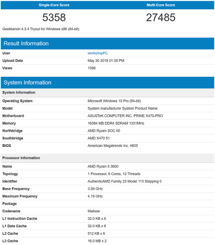Select L2 Cache value 512 KB x 6
This screenshot has height=245, width=215.
(x=96, y=234)
